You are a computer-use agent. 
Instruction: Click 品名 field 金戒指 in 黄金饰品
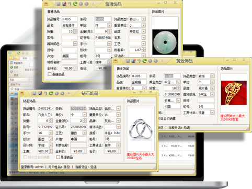[x=139, y=82]
